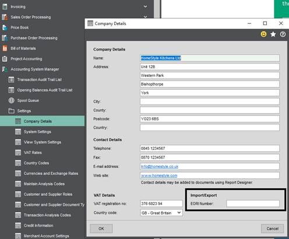This screenshot has height=239, width=289.
Task: Click the www.homestyle.com website link
Action: [159, 175]
